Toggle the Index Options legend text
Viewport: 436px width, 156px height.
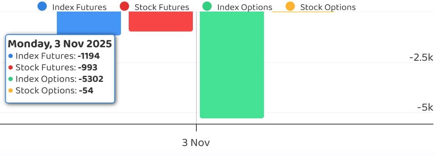pos(245,7)
